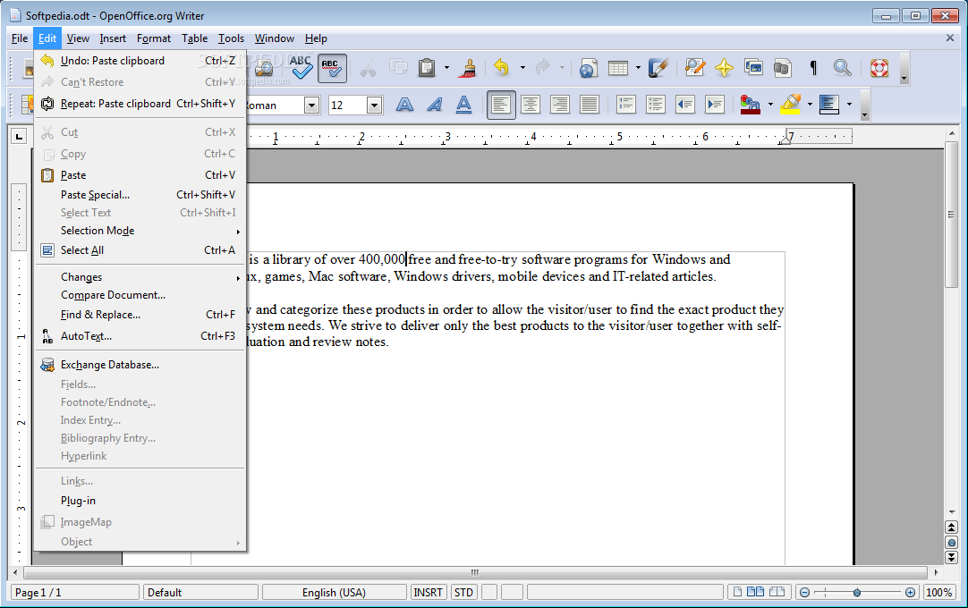
Task: Choose Repeat: Paste clipboard entry
Action: [140, 104]
